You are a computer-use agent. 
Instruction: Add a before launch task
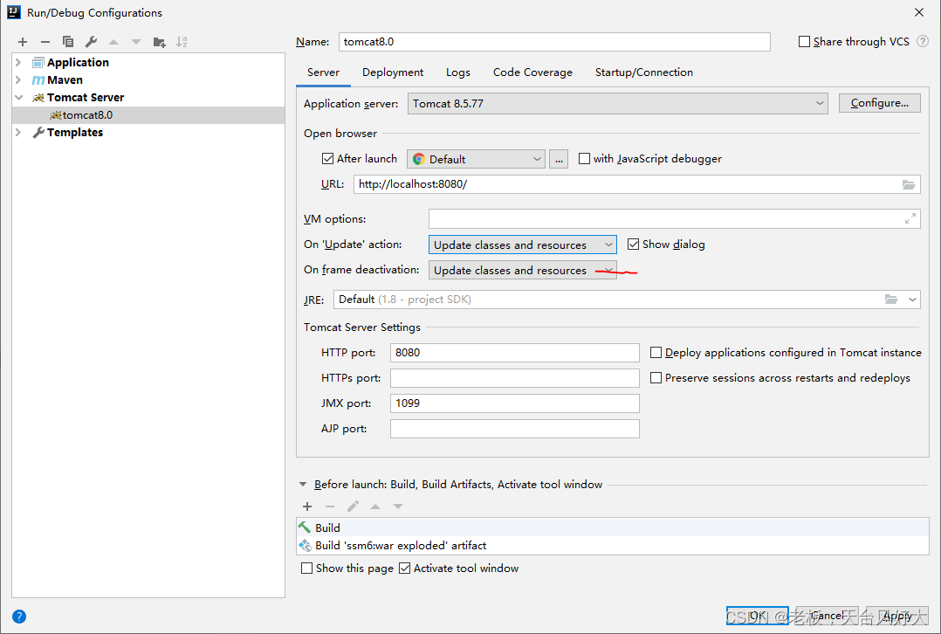click(307, 507)
